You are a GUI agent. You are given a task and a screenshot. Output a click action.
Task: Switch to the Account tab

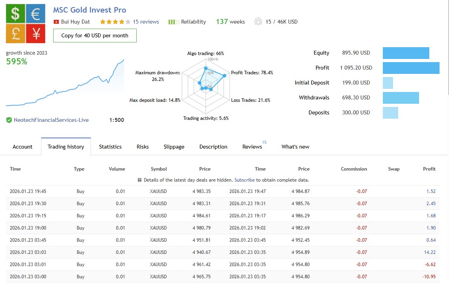(x=22, y=147)
